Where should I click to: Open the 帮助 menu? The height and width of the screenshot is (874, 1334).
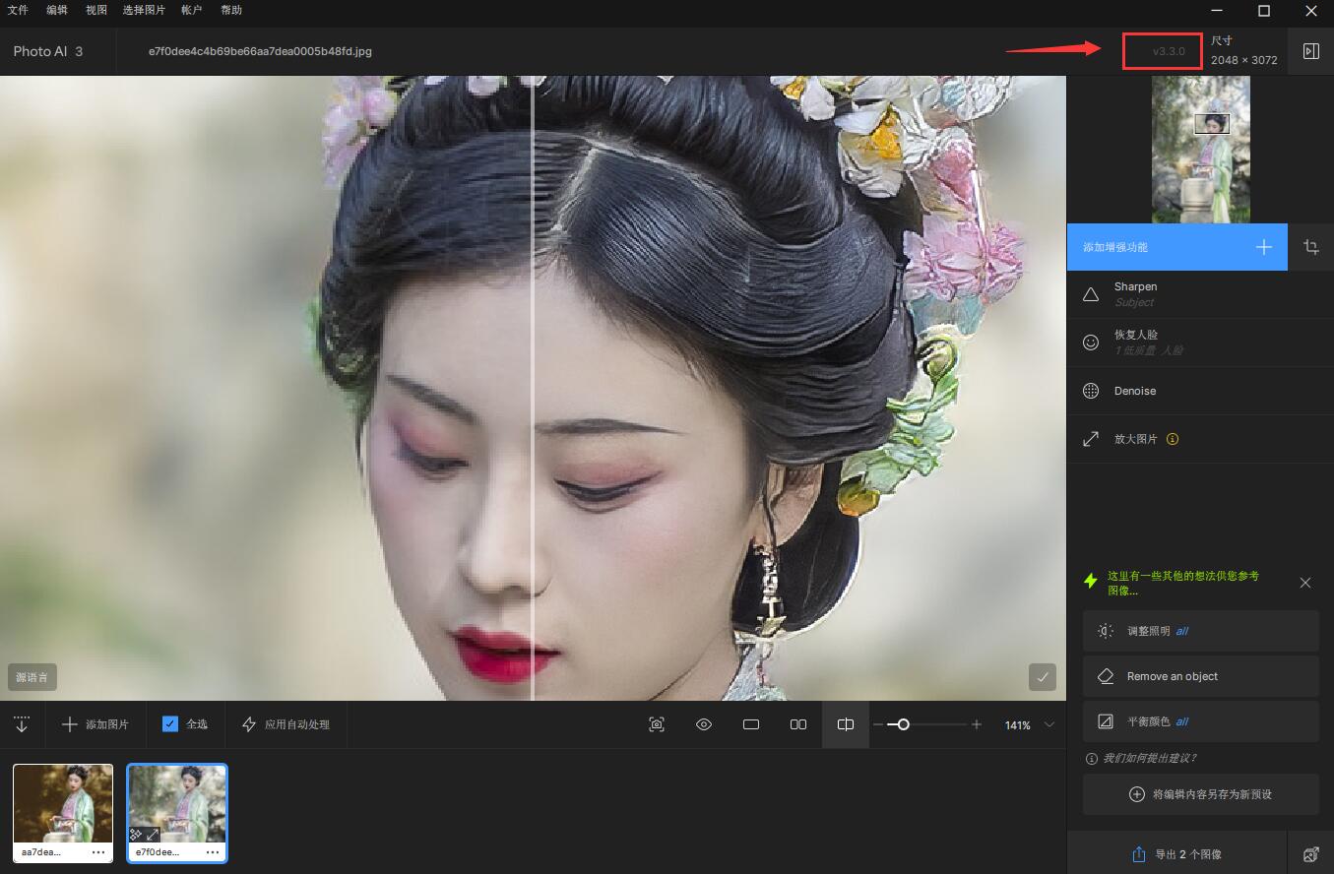point(231,10)
